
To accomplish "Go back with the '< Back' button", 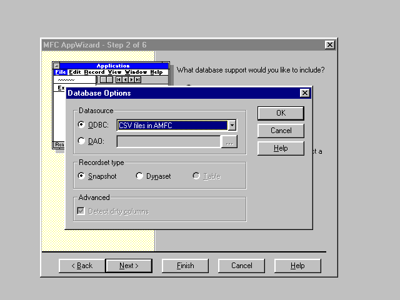I will coord(82,266).
